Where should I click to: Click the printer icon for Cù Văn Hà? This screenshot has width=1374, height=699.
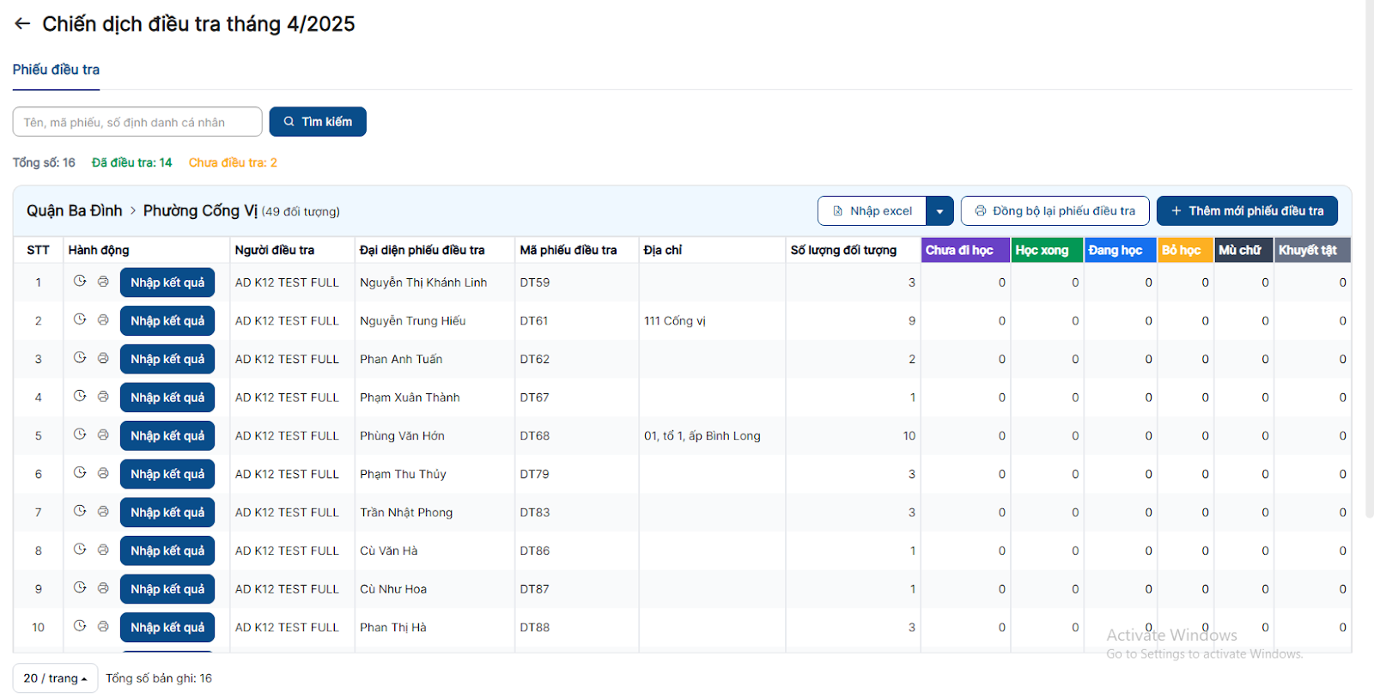(103, 550)
